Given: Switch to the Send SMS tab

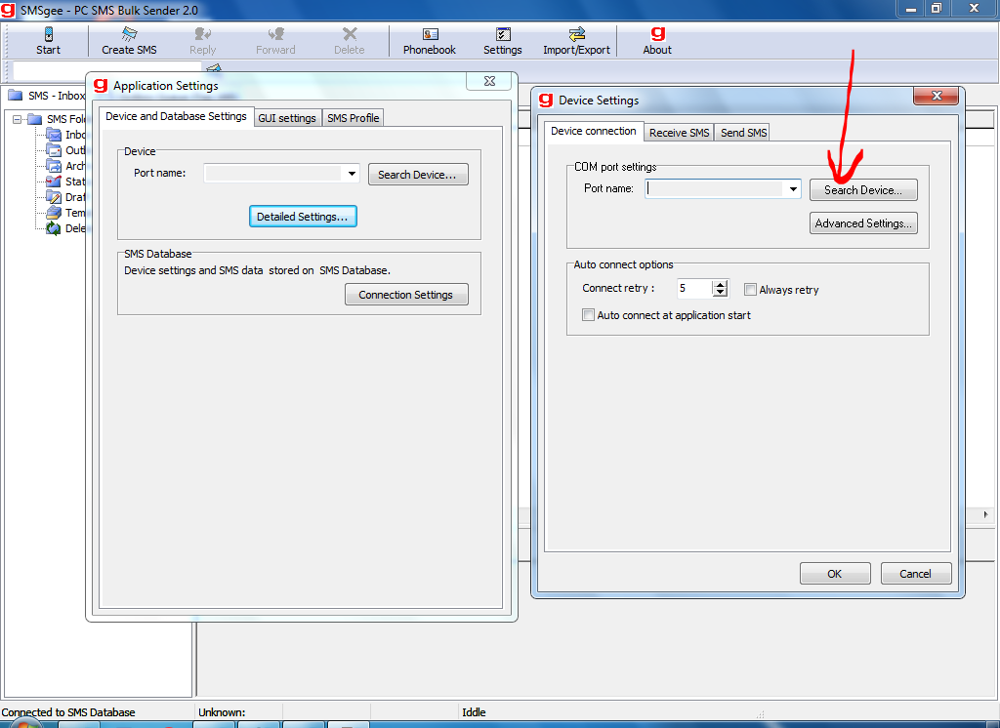Looking at the screenshot, I should point(743,133).
